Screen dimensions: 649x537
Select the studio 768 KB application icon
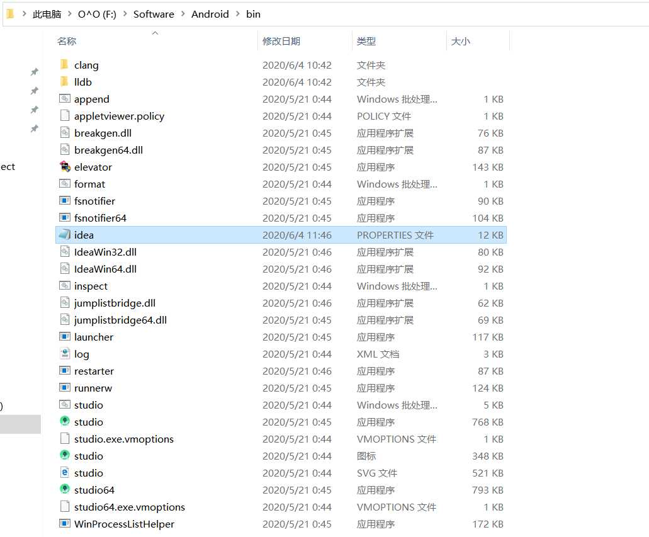[65, 421]
